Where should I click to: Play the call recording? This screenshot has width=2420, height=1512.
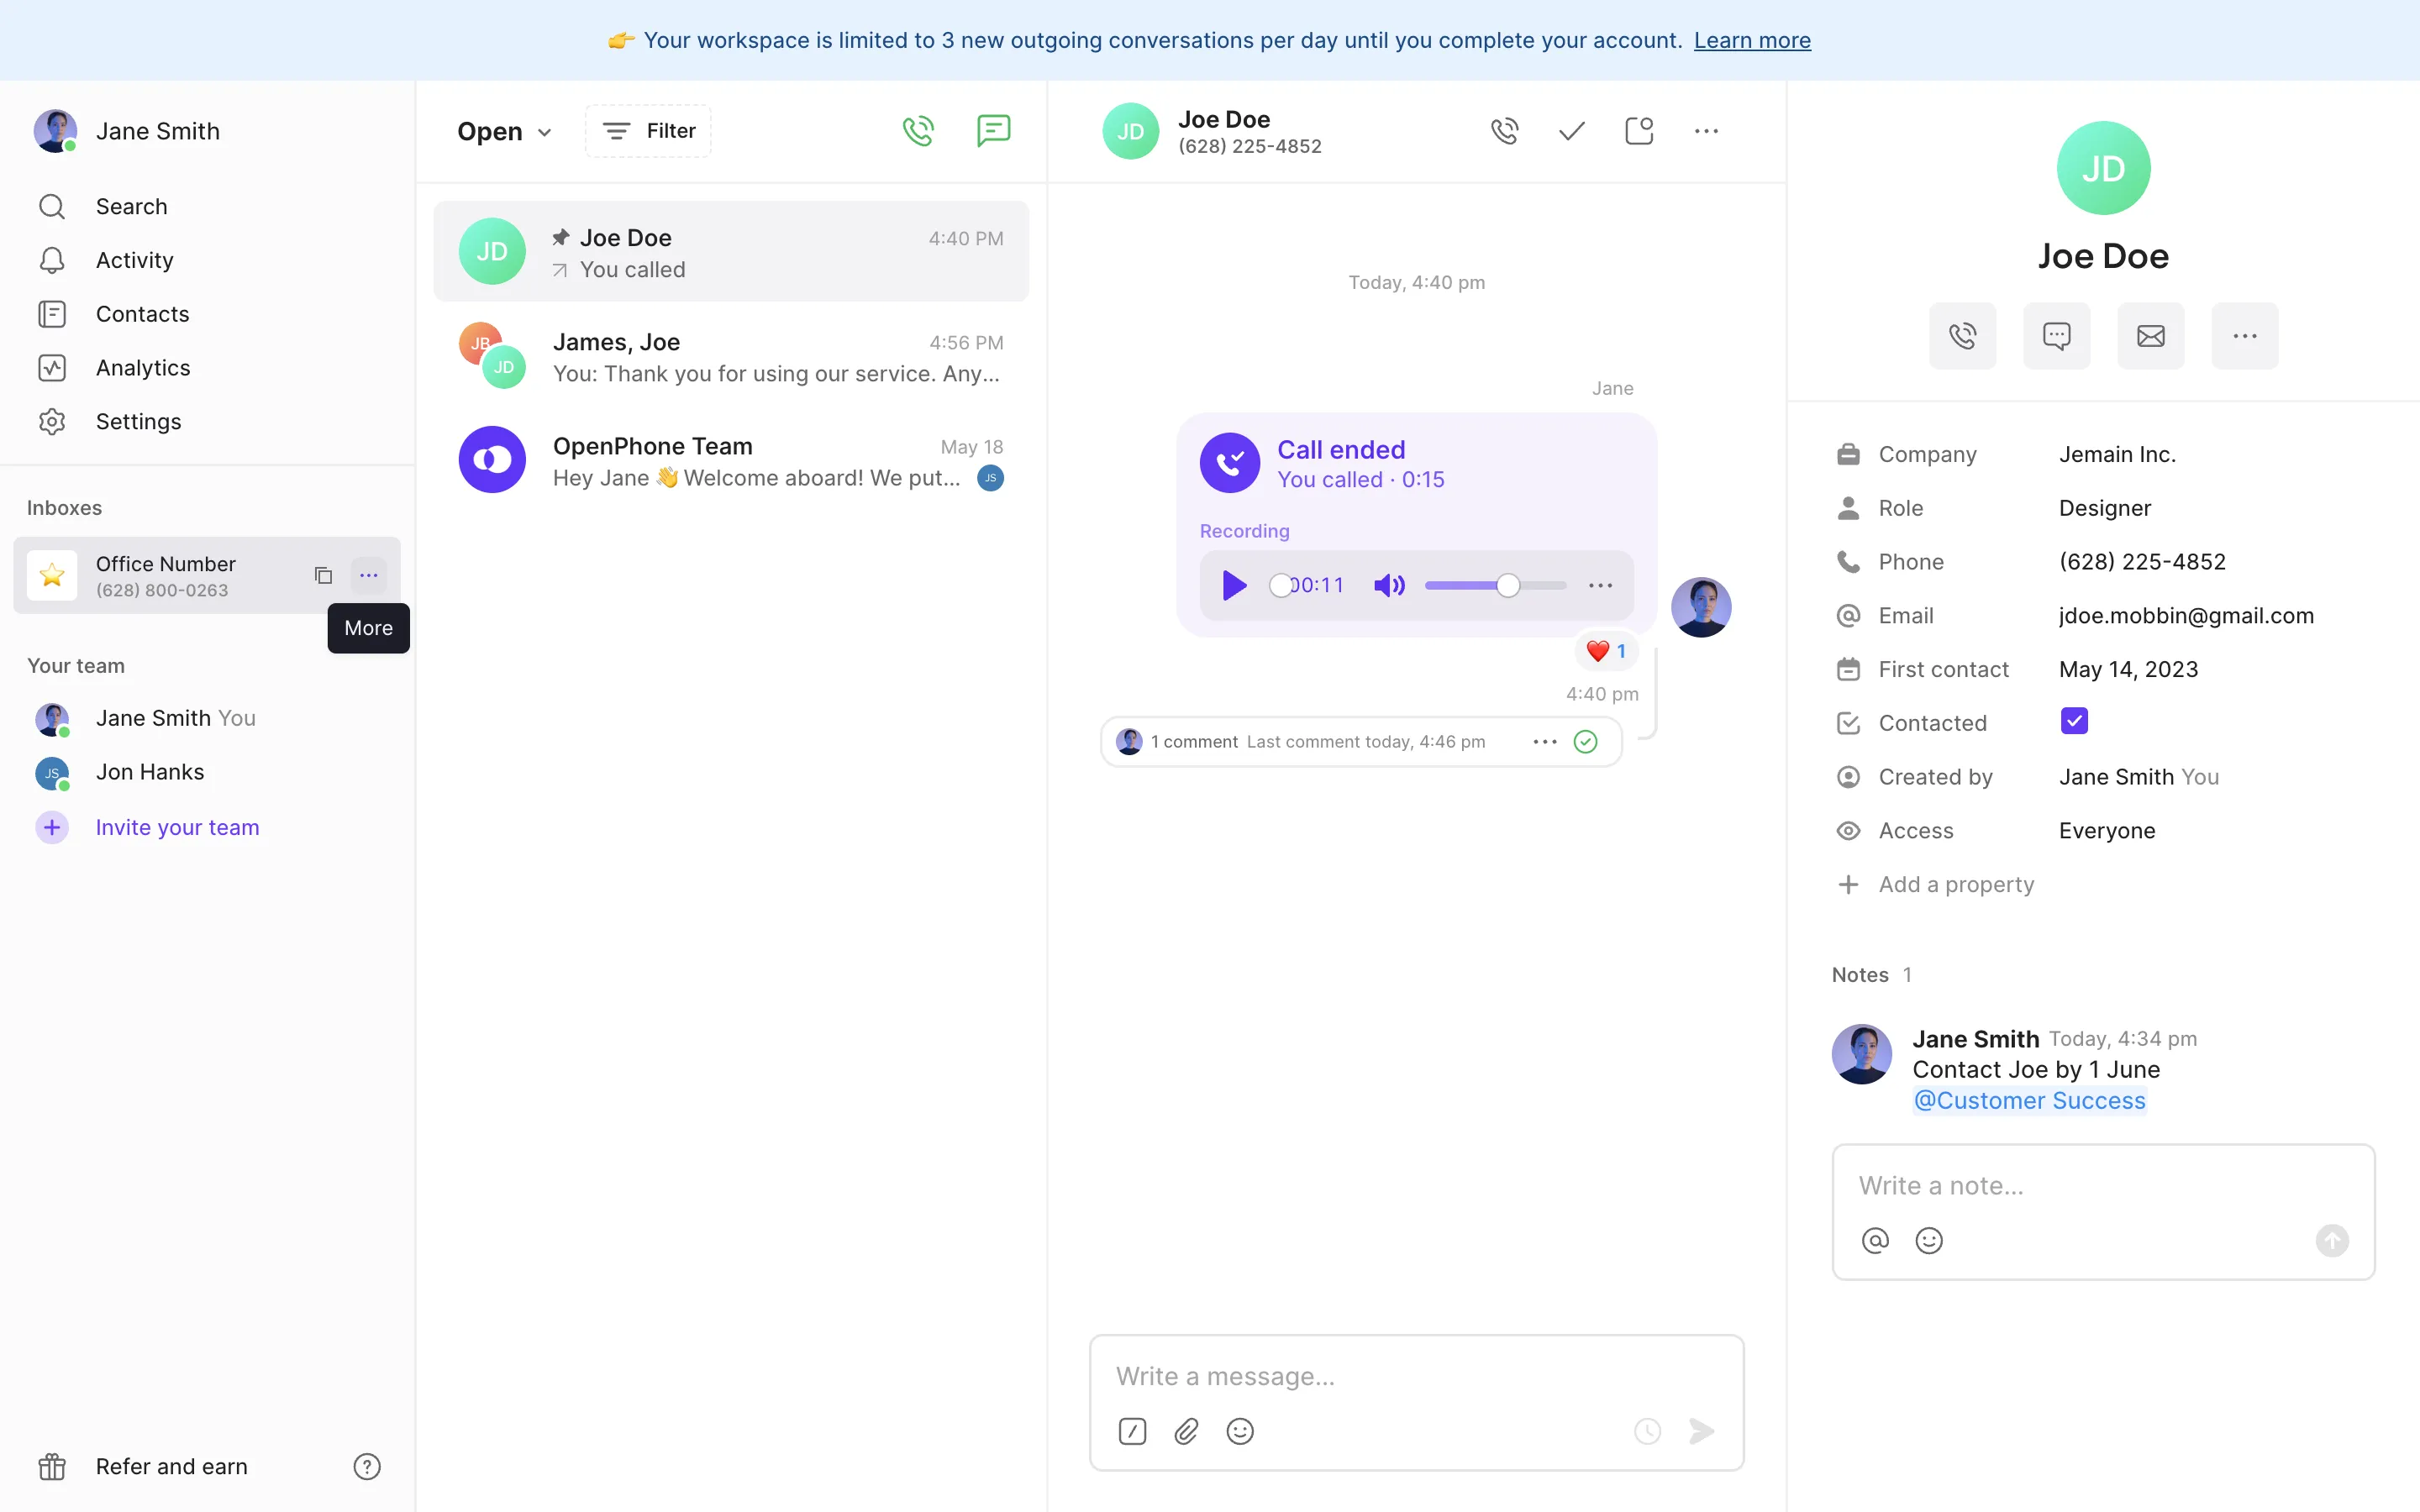click(x=1235, y=585)
